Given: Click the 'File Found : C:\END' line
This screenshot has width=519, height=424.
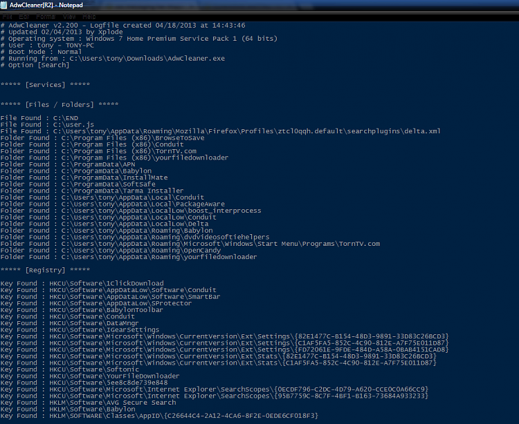Looking at the screenshot, I should coord(39,118).
